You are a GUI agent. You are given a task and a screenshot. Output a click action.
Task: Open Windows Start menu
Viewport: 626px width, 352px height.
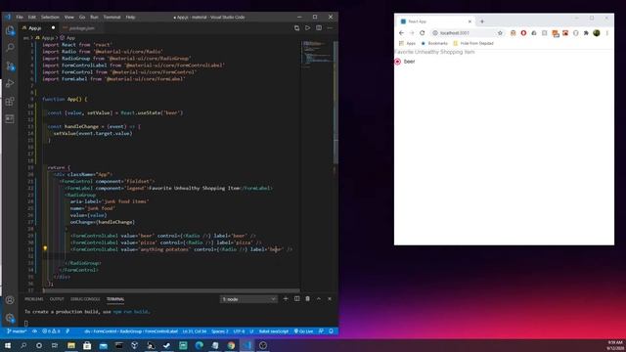pos(8,345)
